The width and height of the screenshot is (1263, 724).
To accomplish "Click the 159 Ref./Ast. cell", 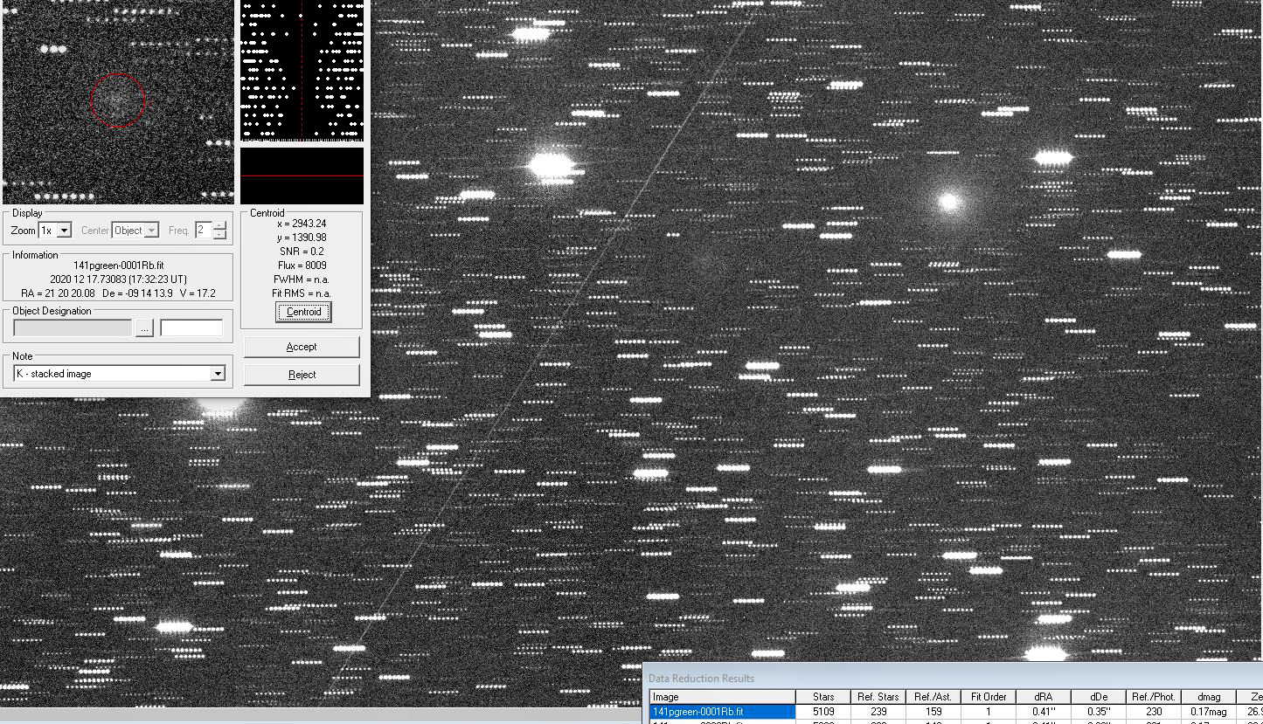I will tap(933, 712).
